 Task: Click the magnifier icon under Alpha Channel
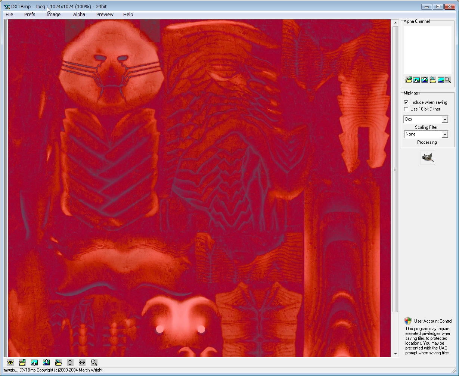[448, 80]
